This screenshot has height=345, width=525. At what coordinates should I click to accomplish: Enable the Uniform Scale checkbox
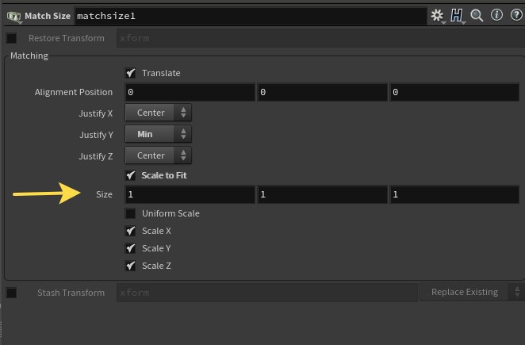tap(130, 213)
